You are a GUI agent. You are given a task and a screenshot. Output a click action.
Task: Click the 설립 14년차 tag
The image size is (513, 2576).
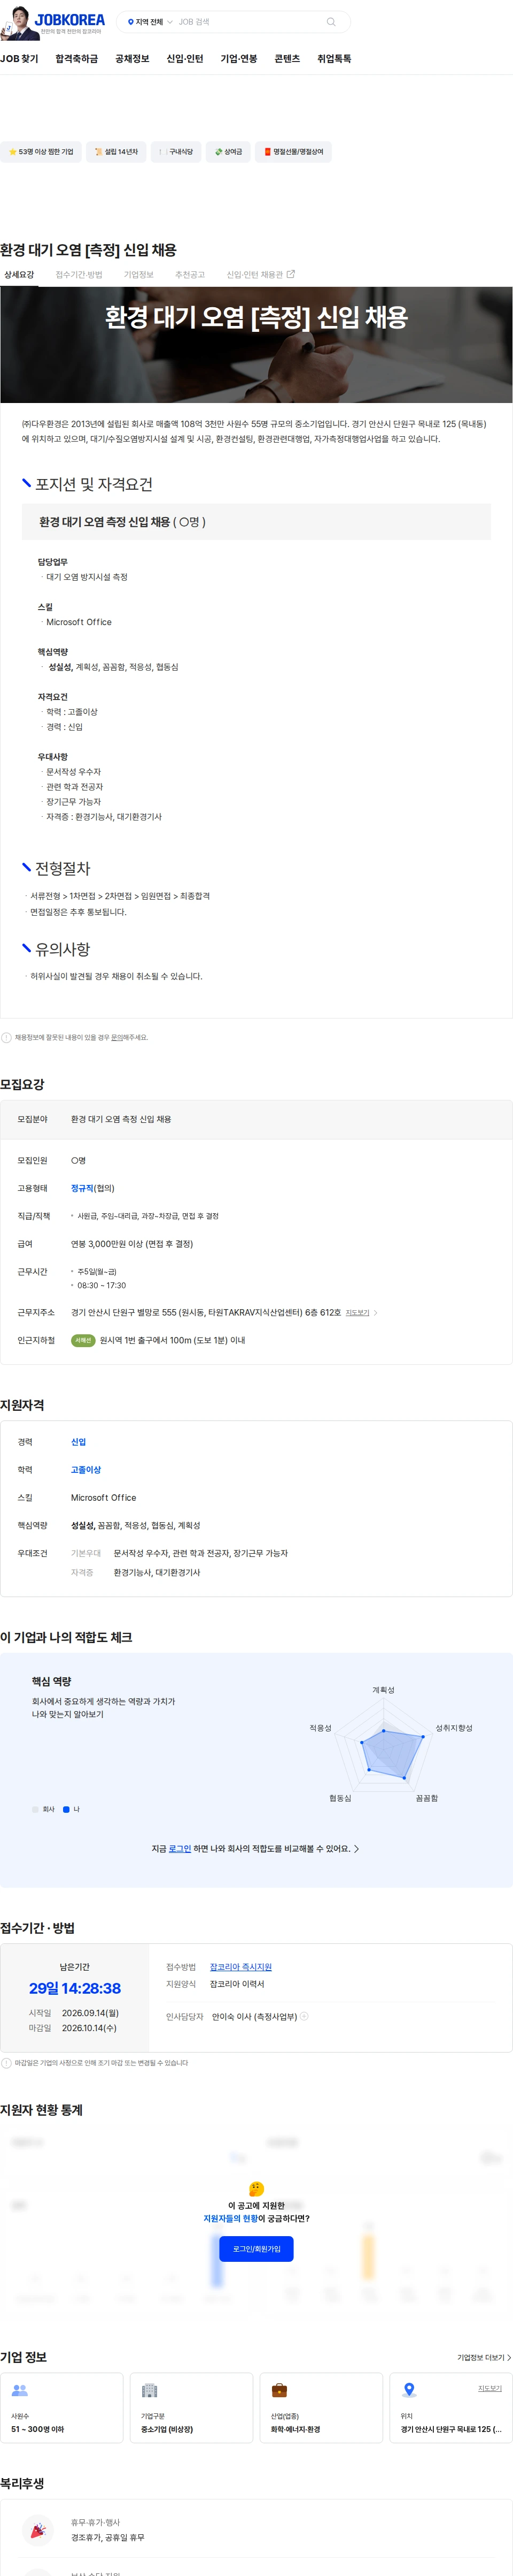click(116, 152)
